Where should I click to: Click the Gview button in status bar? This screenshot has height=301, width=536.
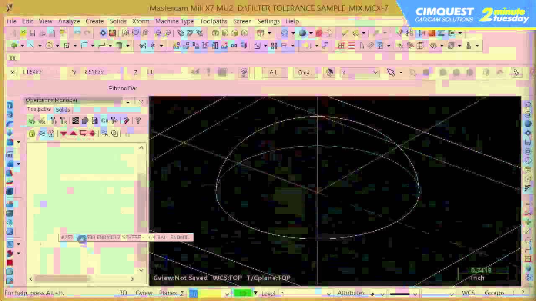[144, 293]
